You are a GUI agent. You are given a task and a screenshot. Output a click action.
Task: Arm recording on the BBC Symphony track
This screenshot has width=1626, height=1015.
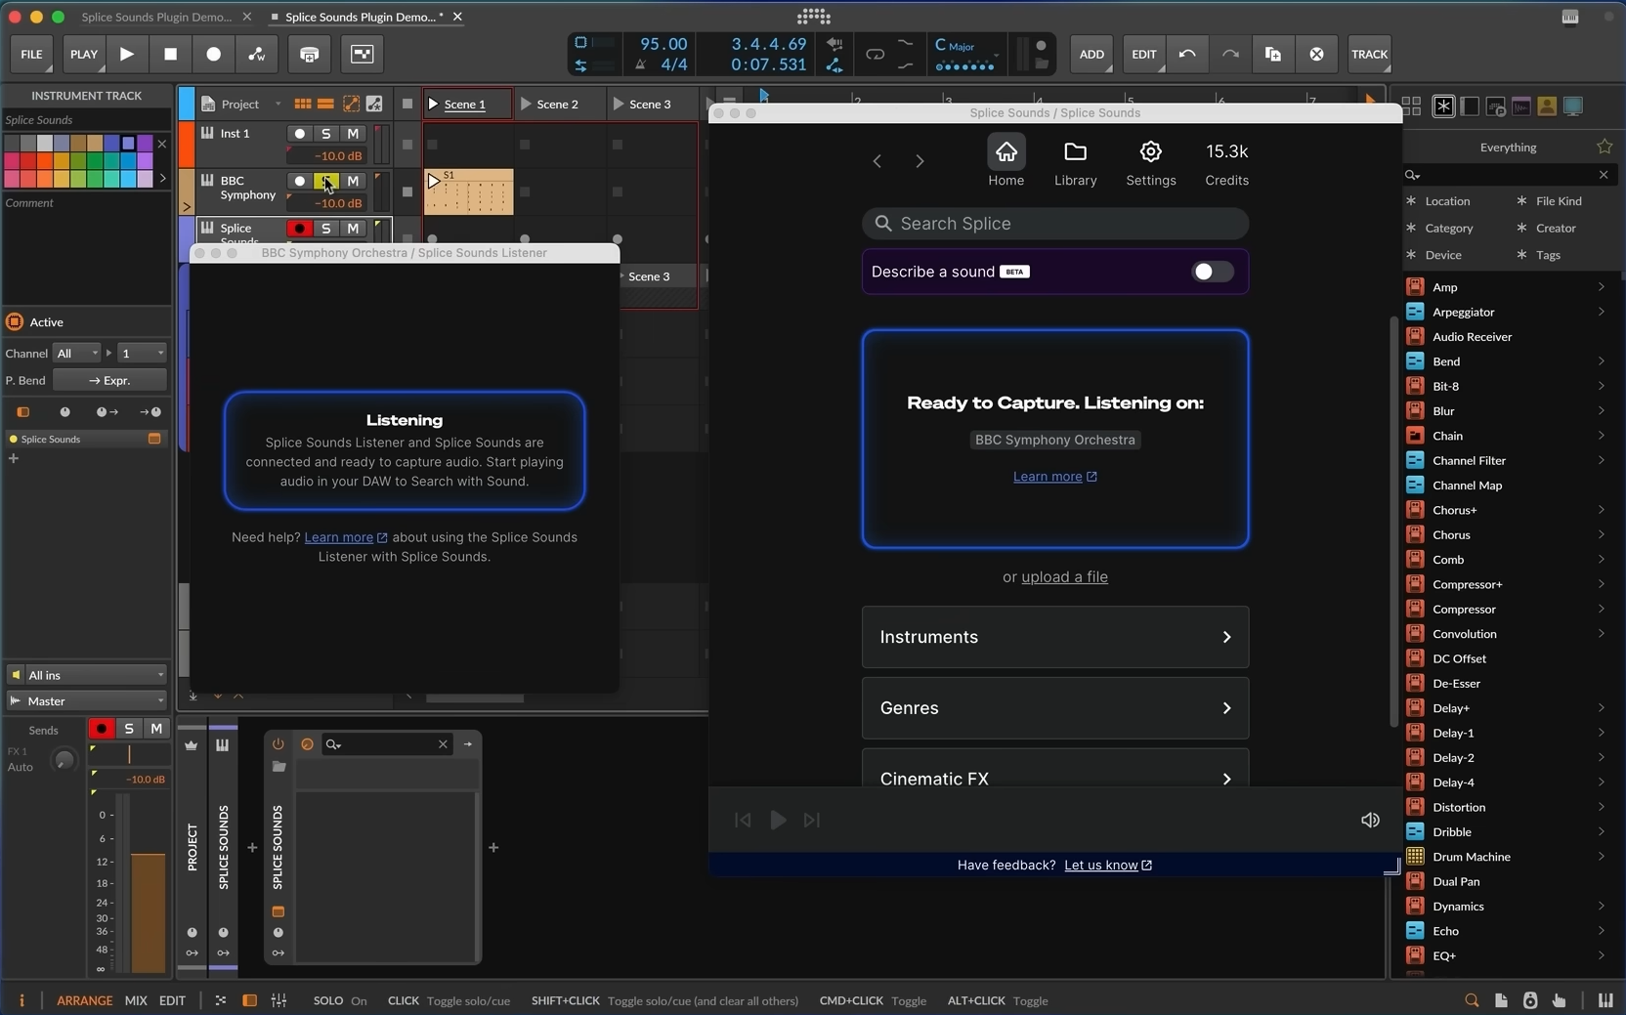(x=300, y=181)
